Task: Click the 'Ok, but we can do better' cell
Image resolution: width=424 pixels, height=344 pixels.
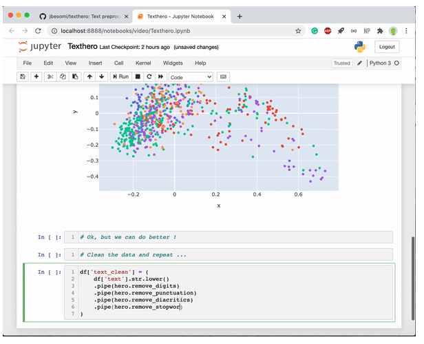Action: click(x=229, y=237)
